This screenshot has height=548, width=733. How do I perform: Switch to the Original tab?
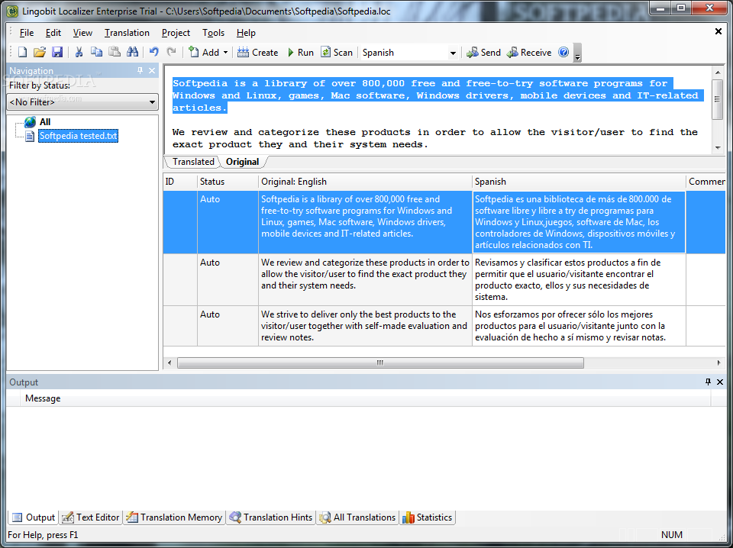[242, 162]
